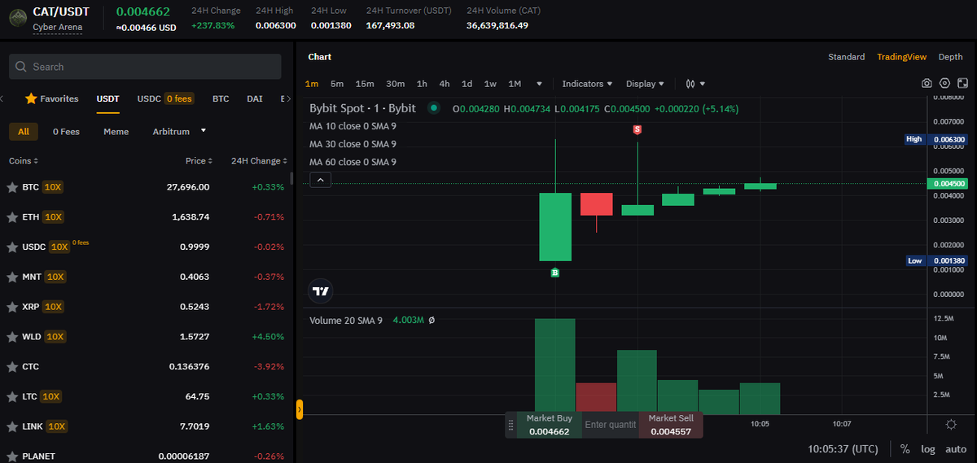
Task: Favorite LINK with its star icon
Action: pyautogui.click(x=12, y=426)
